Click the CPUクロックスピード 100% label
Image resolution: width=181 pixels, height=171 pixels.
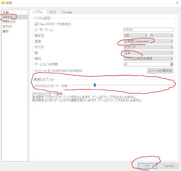pyautogui.click(x=51, y=86)
